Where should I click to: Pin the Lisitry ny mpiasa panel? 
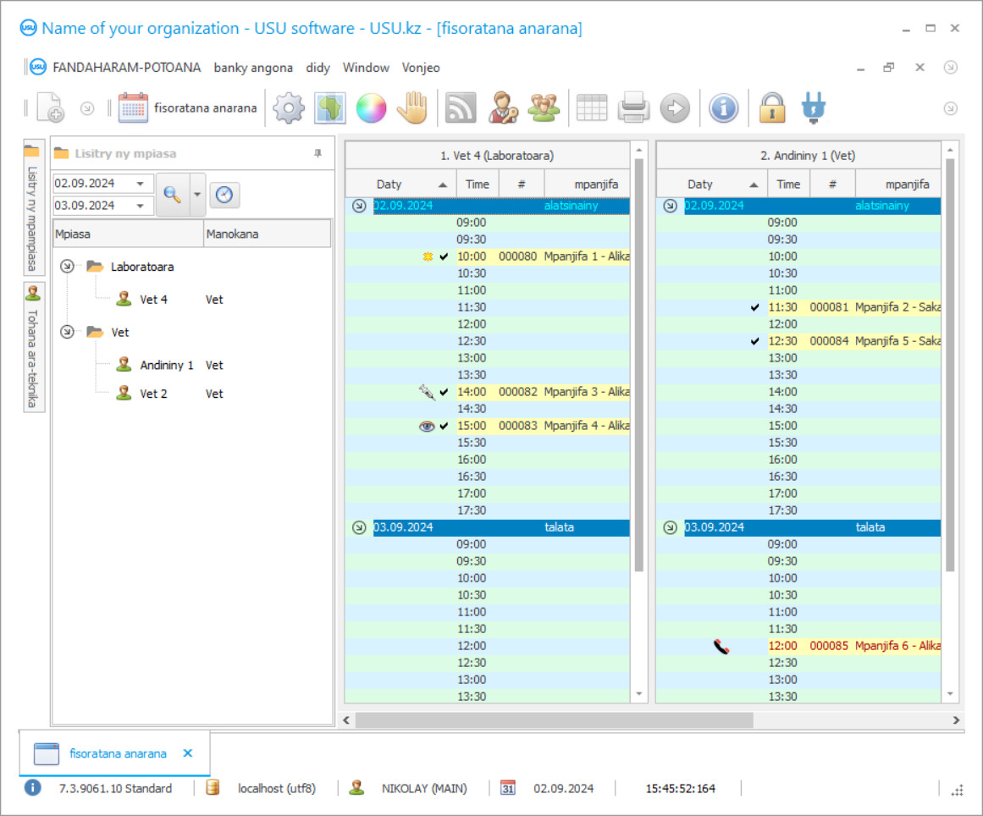tap(318, 153)
